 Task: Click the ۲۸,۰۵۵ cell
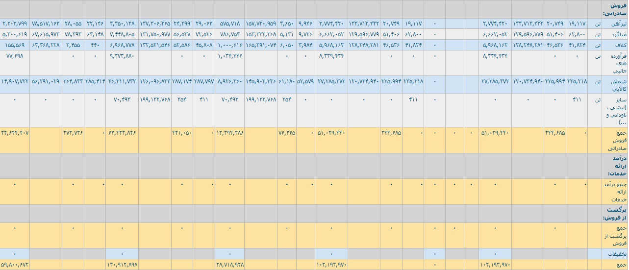[x=73, y=24]
